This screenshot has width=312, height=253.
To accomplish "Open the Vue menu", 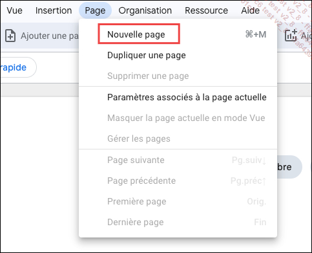I will pyautogui.click(x=14, y=10).
